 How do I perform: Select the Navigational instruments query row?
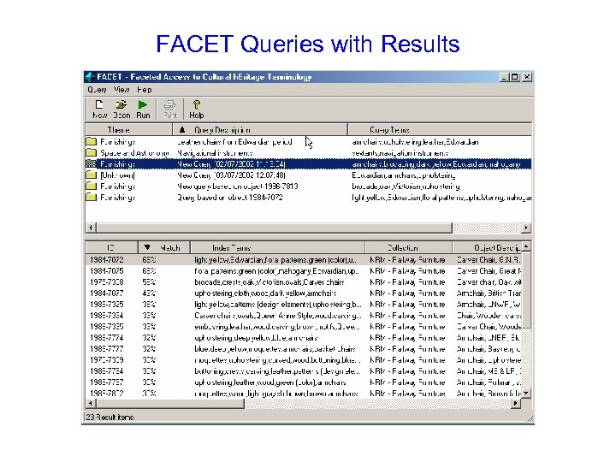(308, 152)
